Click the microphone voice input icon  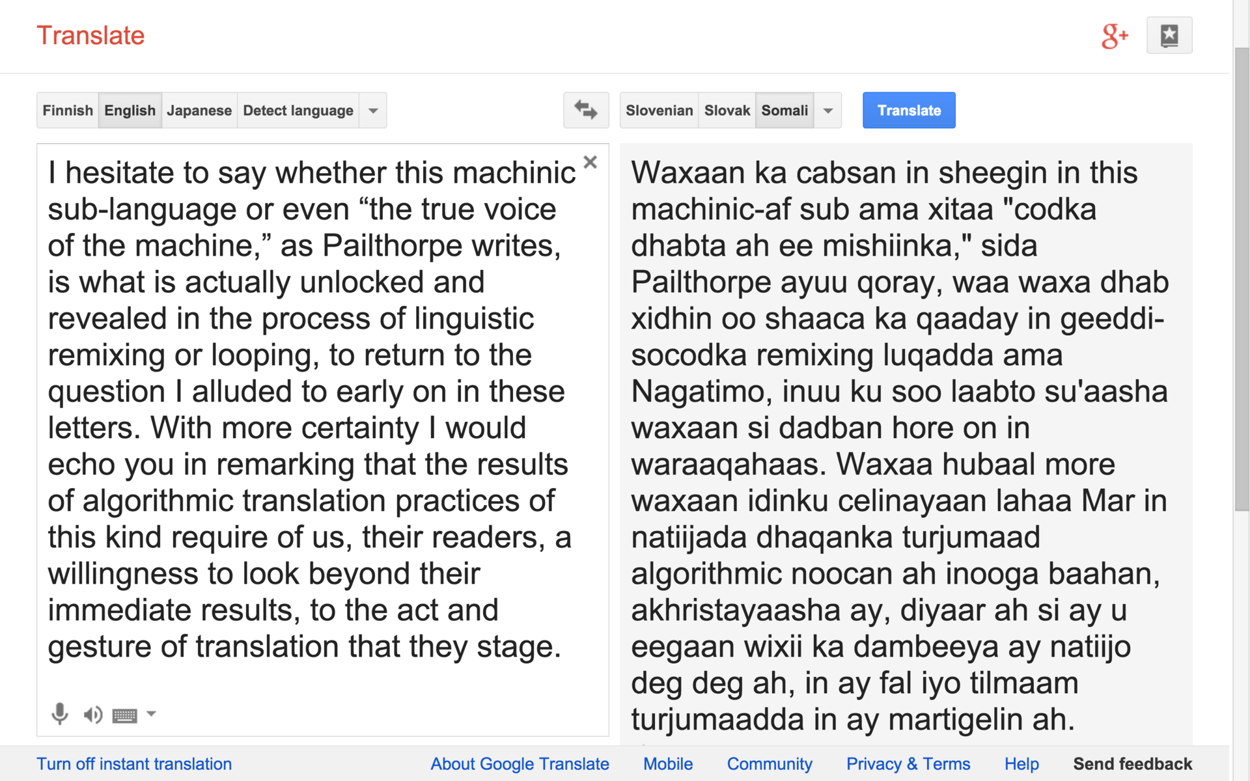click(60, 714)
